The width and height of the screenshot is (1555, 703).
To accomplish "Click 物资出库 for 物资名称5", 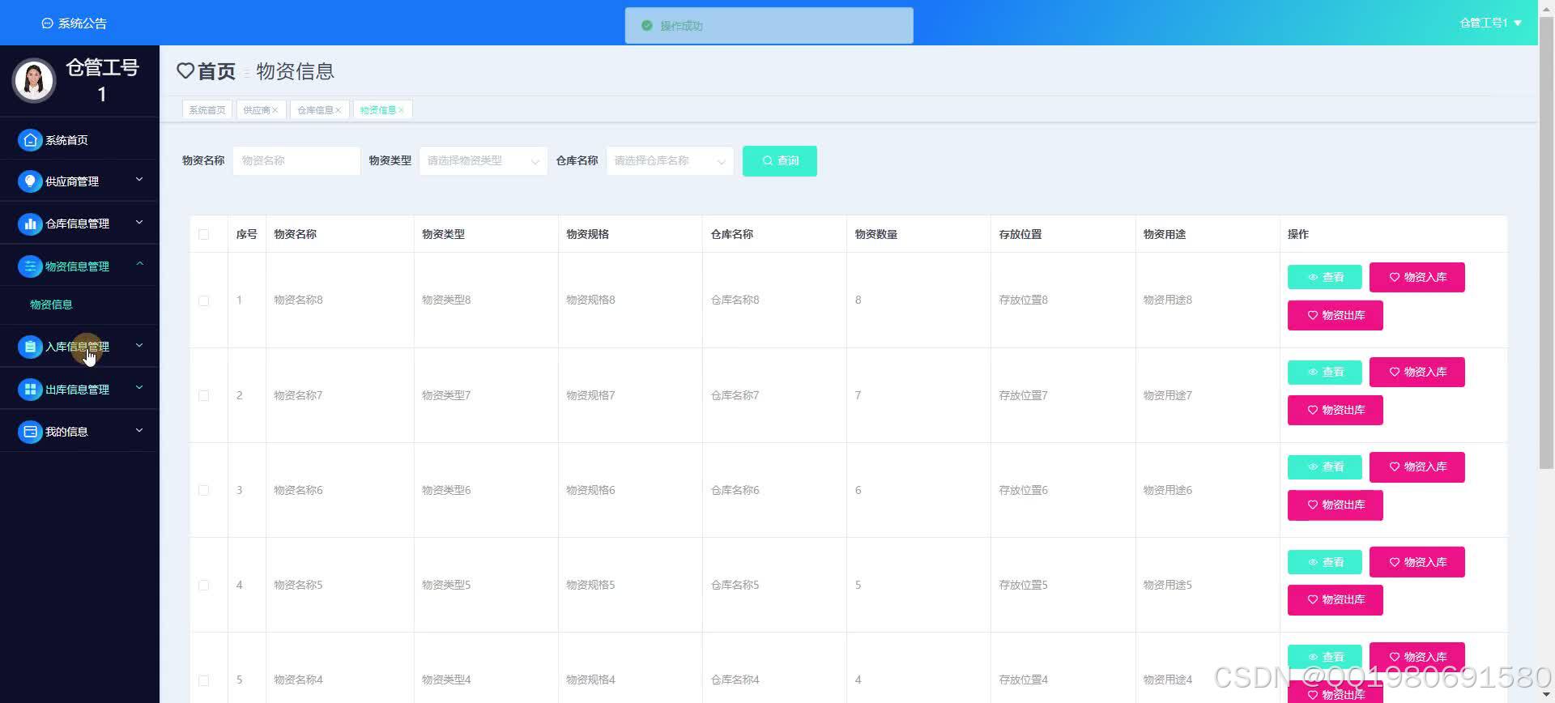I will (x=1336, y=600).
